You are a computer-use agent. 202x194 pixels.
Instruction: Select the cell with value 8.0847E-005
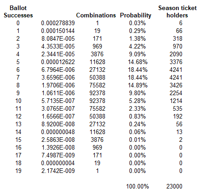coord(58,38)
